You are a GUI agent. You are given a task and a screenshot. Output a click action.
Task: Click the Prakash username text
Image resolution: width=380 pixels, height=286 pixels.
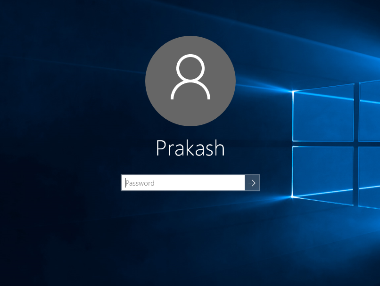190,148
